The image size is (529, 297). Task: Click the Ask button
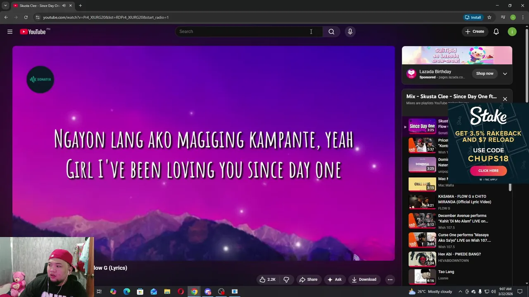pyautogui.click(x=334, y=279)
